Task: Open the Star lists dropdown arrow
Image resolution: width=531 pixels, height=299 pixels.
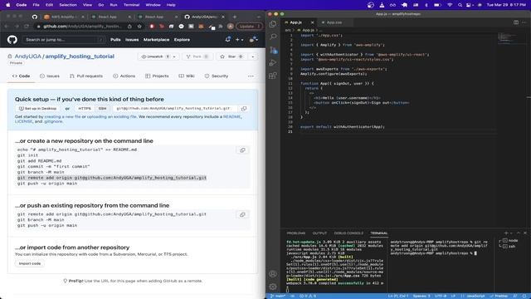Action: (x=252, y=56)
